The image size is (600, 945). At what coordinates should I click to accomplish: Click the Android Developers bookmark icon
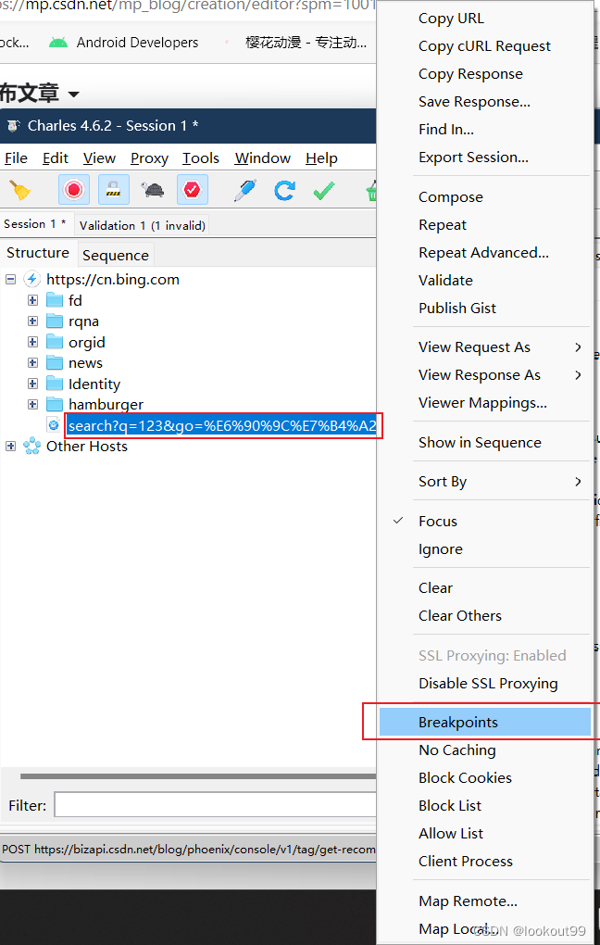pos(57,43)
